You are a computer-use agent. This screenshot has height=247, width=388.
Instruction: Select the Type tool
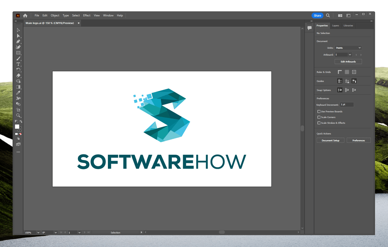pyautogui.click(x=18, y=64)
